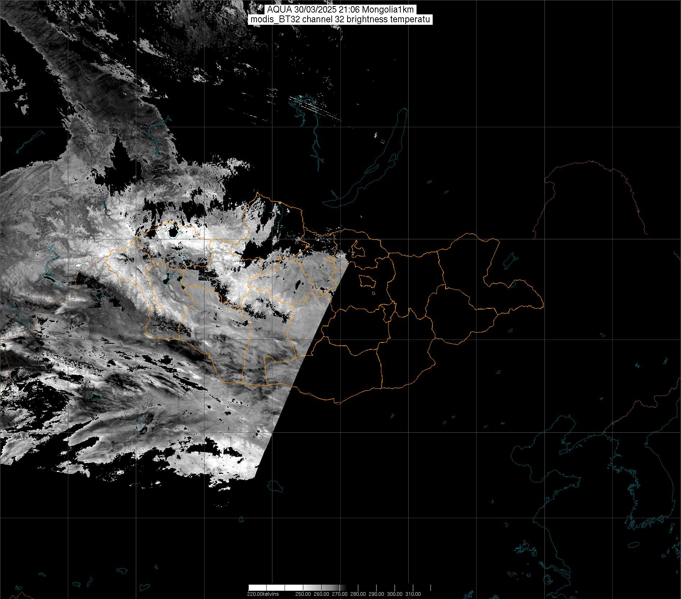Click the "260.00" colorbar label
The height and width of the screenshot is (599, 681).
coord(321,594)
